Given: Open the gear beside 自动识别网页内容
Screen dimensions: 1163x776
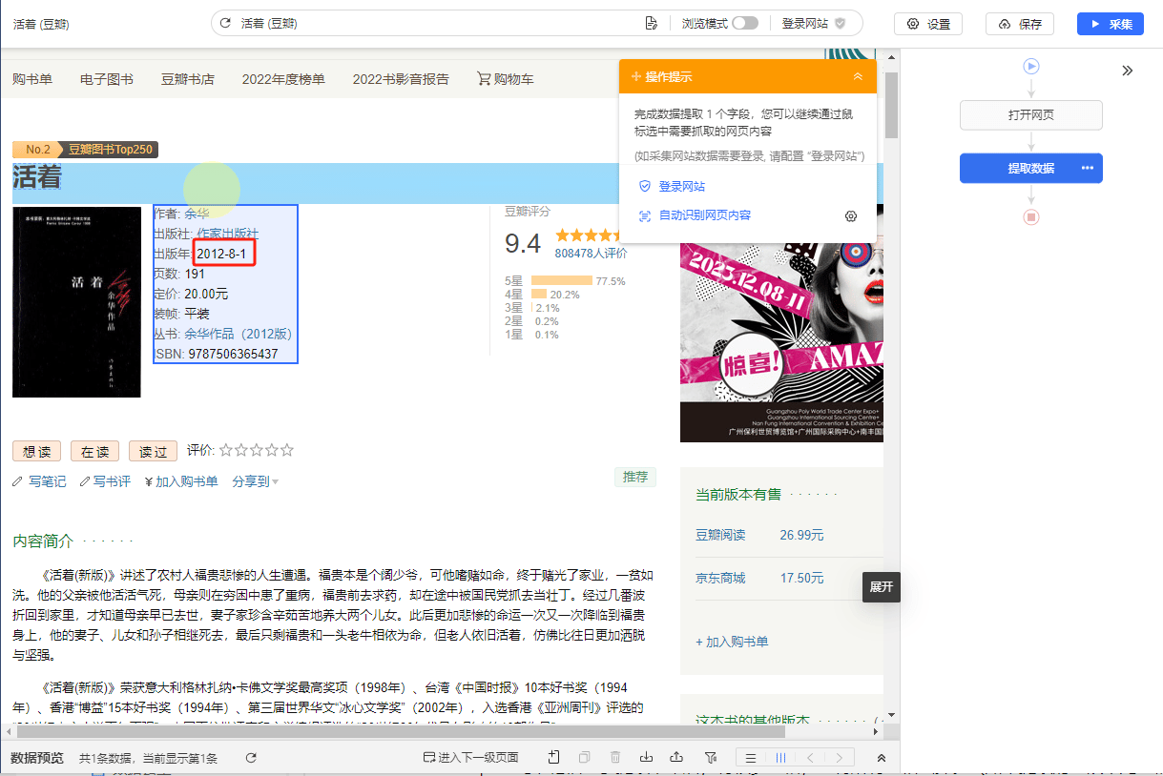Looking at the screenshot, I should (x=851, y=216).
